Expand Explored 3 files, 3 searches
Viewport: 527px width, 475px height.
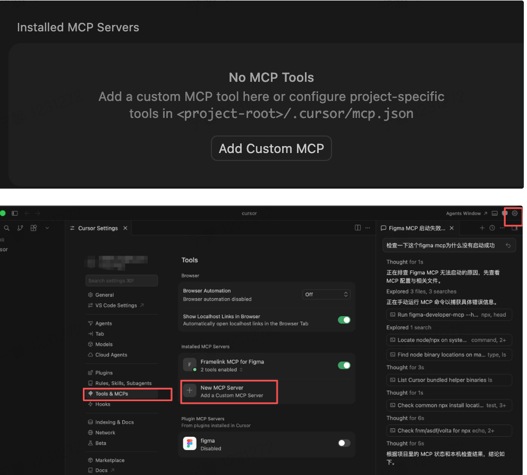click(421, 292)
